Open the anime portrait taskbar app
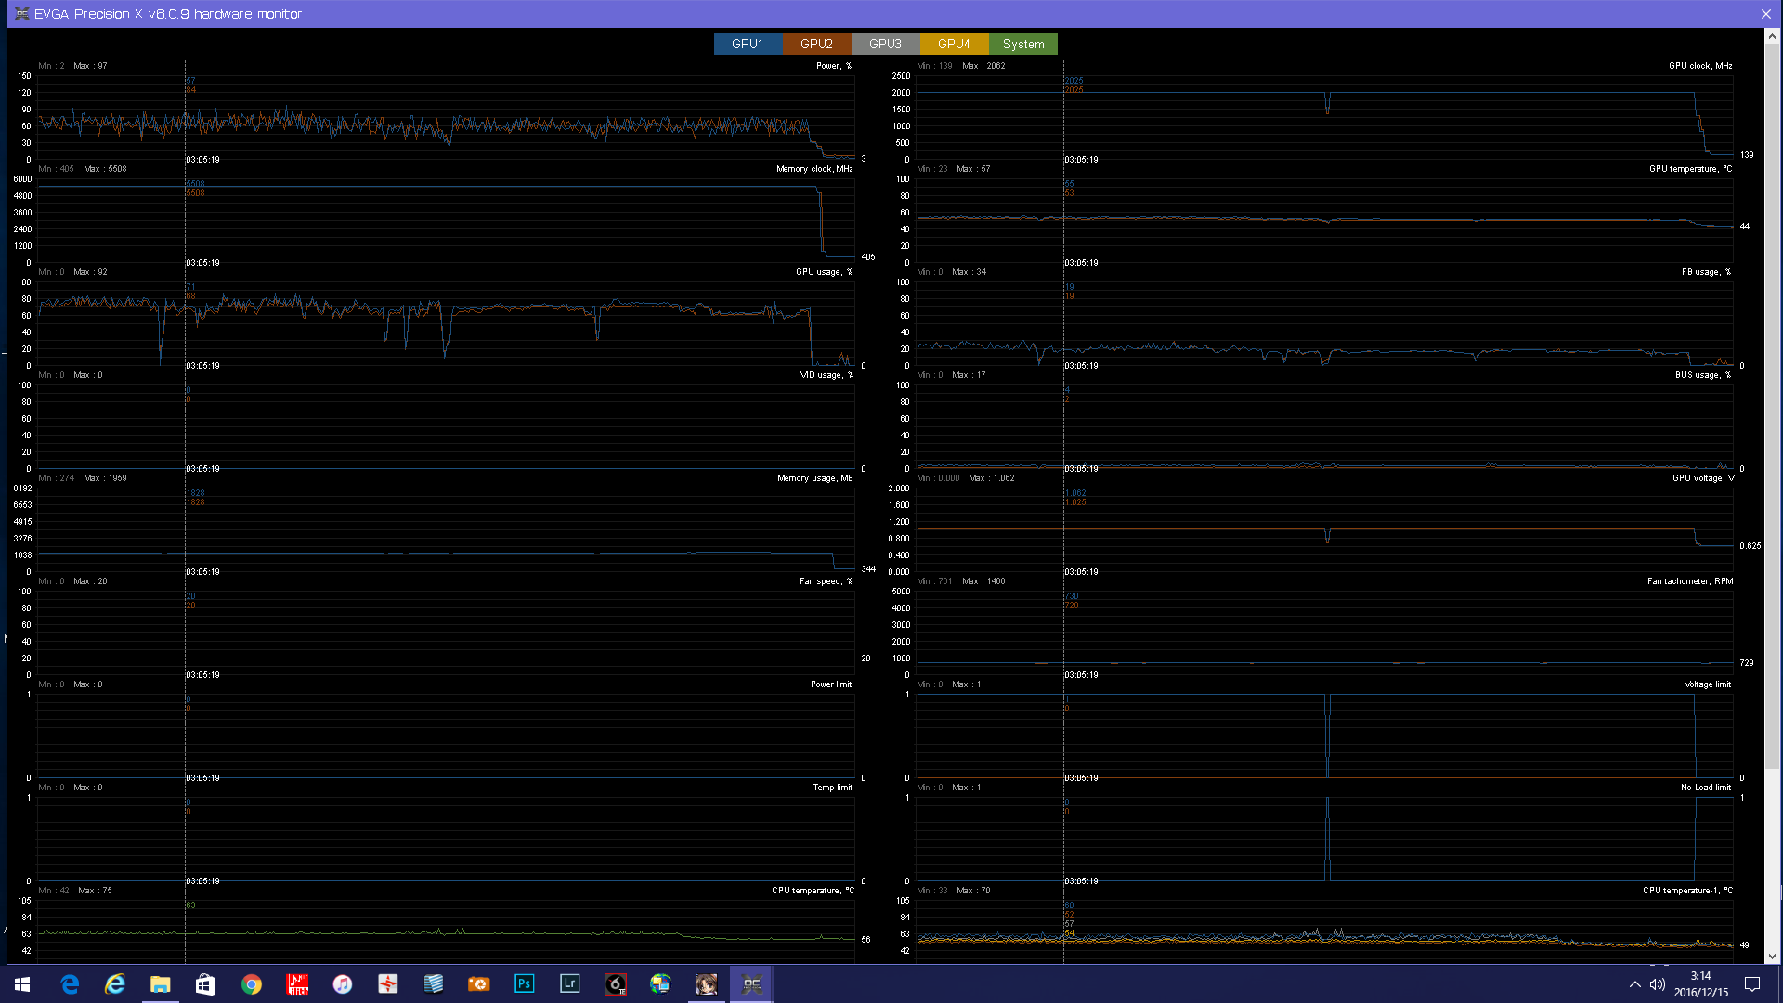Screen dimensions: 1783x1003 (707, 983)
